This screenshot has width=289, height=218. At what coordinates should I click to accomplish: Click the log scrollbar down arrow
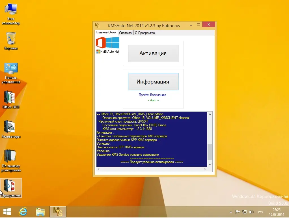[x=210, y=164]
